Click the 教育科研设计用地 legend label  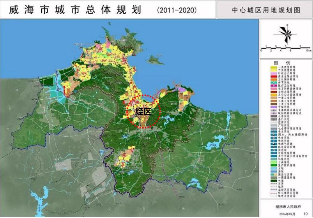coord(290,89)
